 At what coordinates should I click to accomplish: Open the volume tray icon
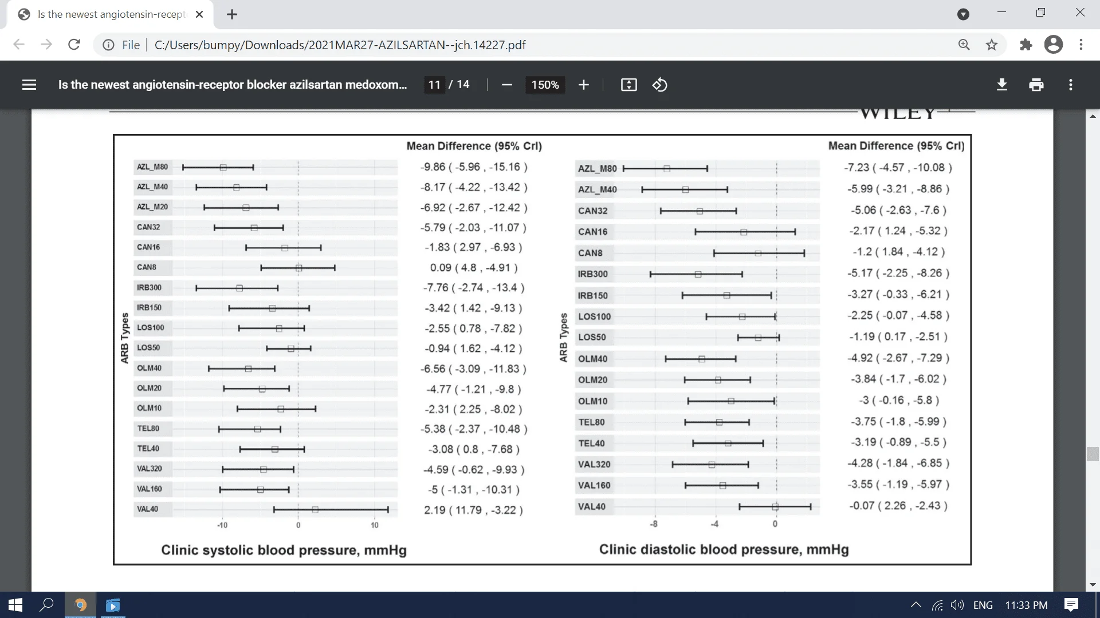coord(957,605)
